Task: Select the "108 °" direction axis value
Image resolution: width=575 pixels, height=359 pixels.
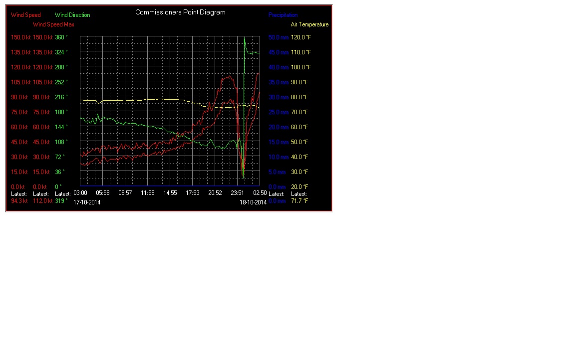Action: tap(61, 142)
